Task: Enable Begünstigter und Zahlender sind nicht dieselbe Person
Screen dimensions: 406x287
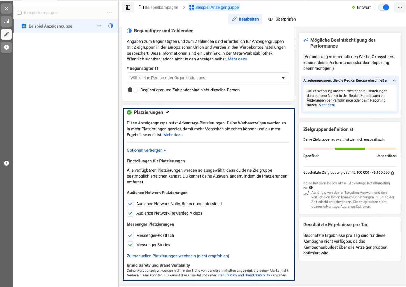Action: coord(132,90)
